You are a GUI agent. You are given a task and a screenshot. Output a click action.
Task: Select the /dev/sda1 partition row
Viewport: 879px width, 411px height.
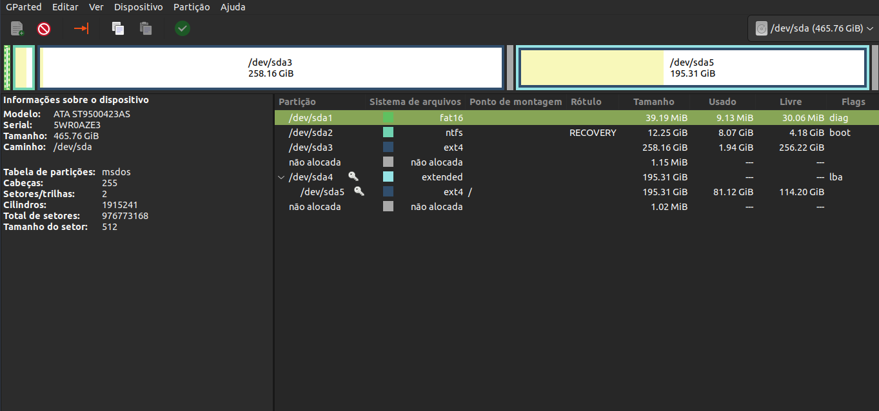(x=577, y=117)
